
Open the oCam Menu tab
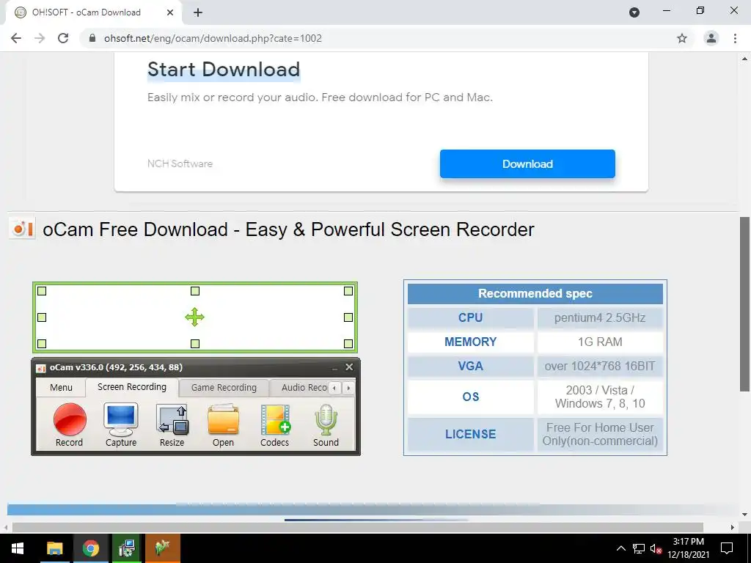61,387
